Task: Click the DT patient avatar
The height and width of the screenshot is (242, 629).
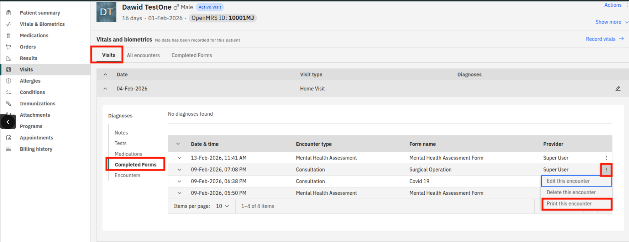Action: pyautogui.click(x=106, y=12)
